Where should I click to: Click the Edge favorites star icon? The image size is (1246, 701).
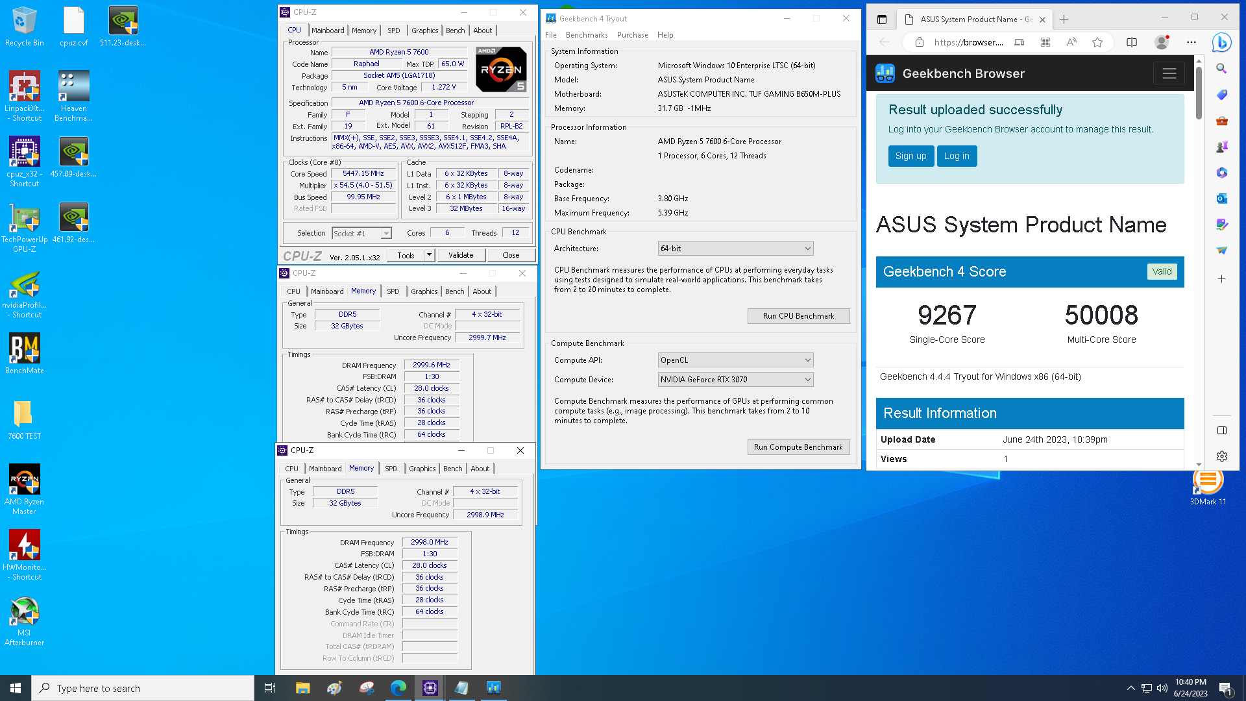tap(1097, 42)
